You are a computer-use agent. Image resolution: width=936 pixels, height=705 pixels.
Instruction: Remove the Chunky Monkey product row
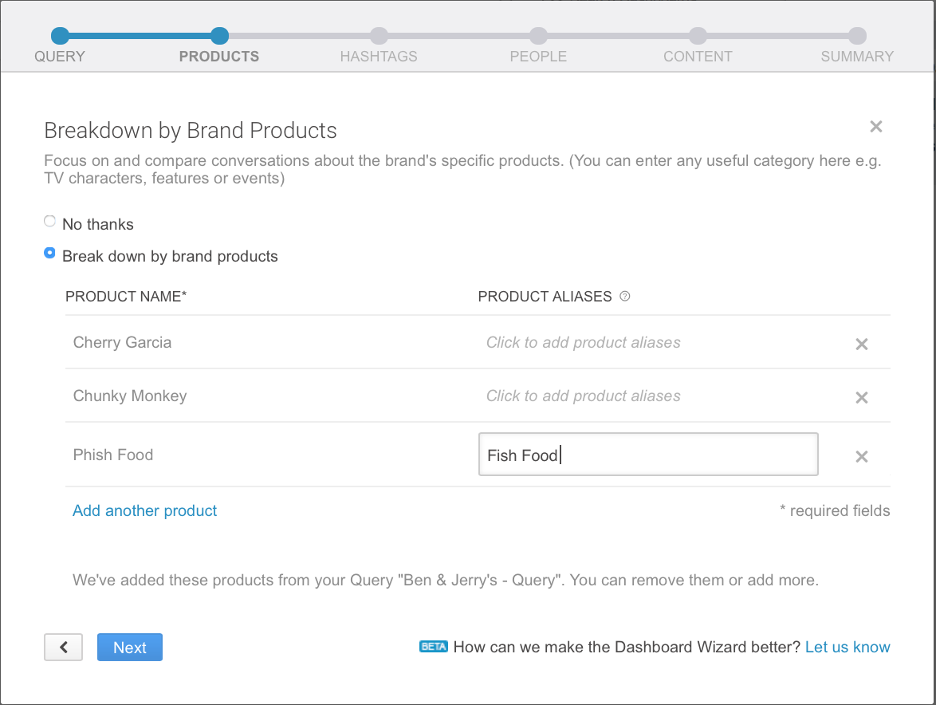tap(862, 396)
